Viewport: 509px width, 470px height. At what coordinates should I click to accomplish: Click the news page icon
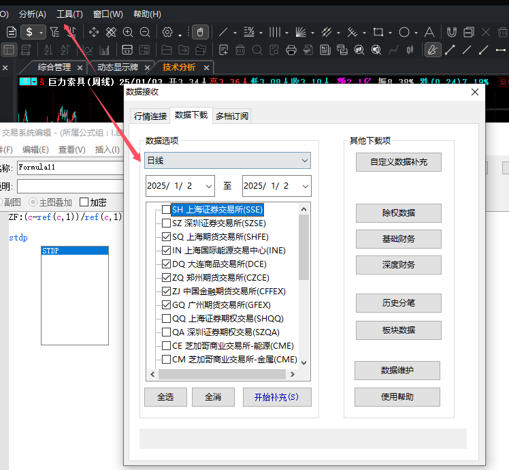tap(325, 50)
